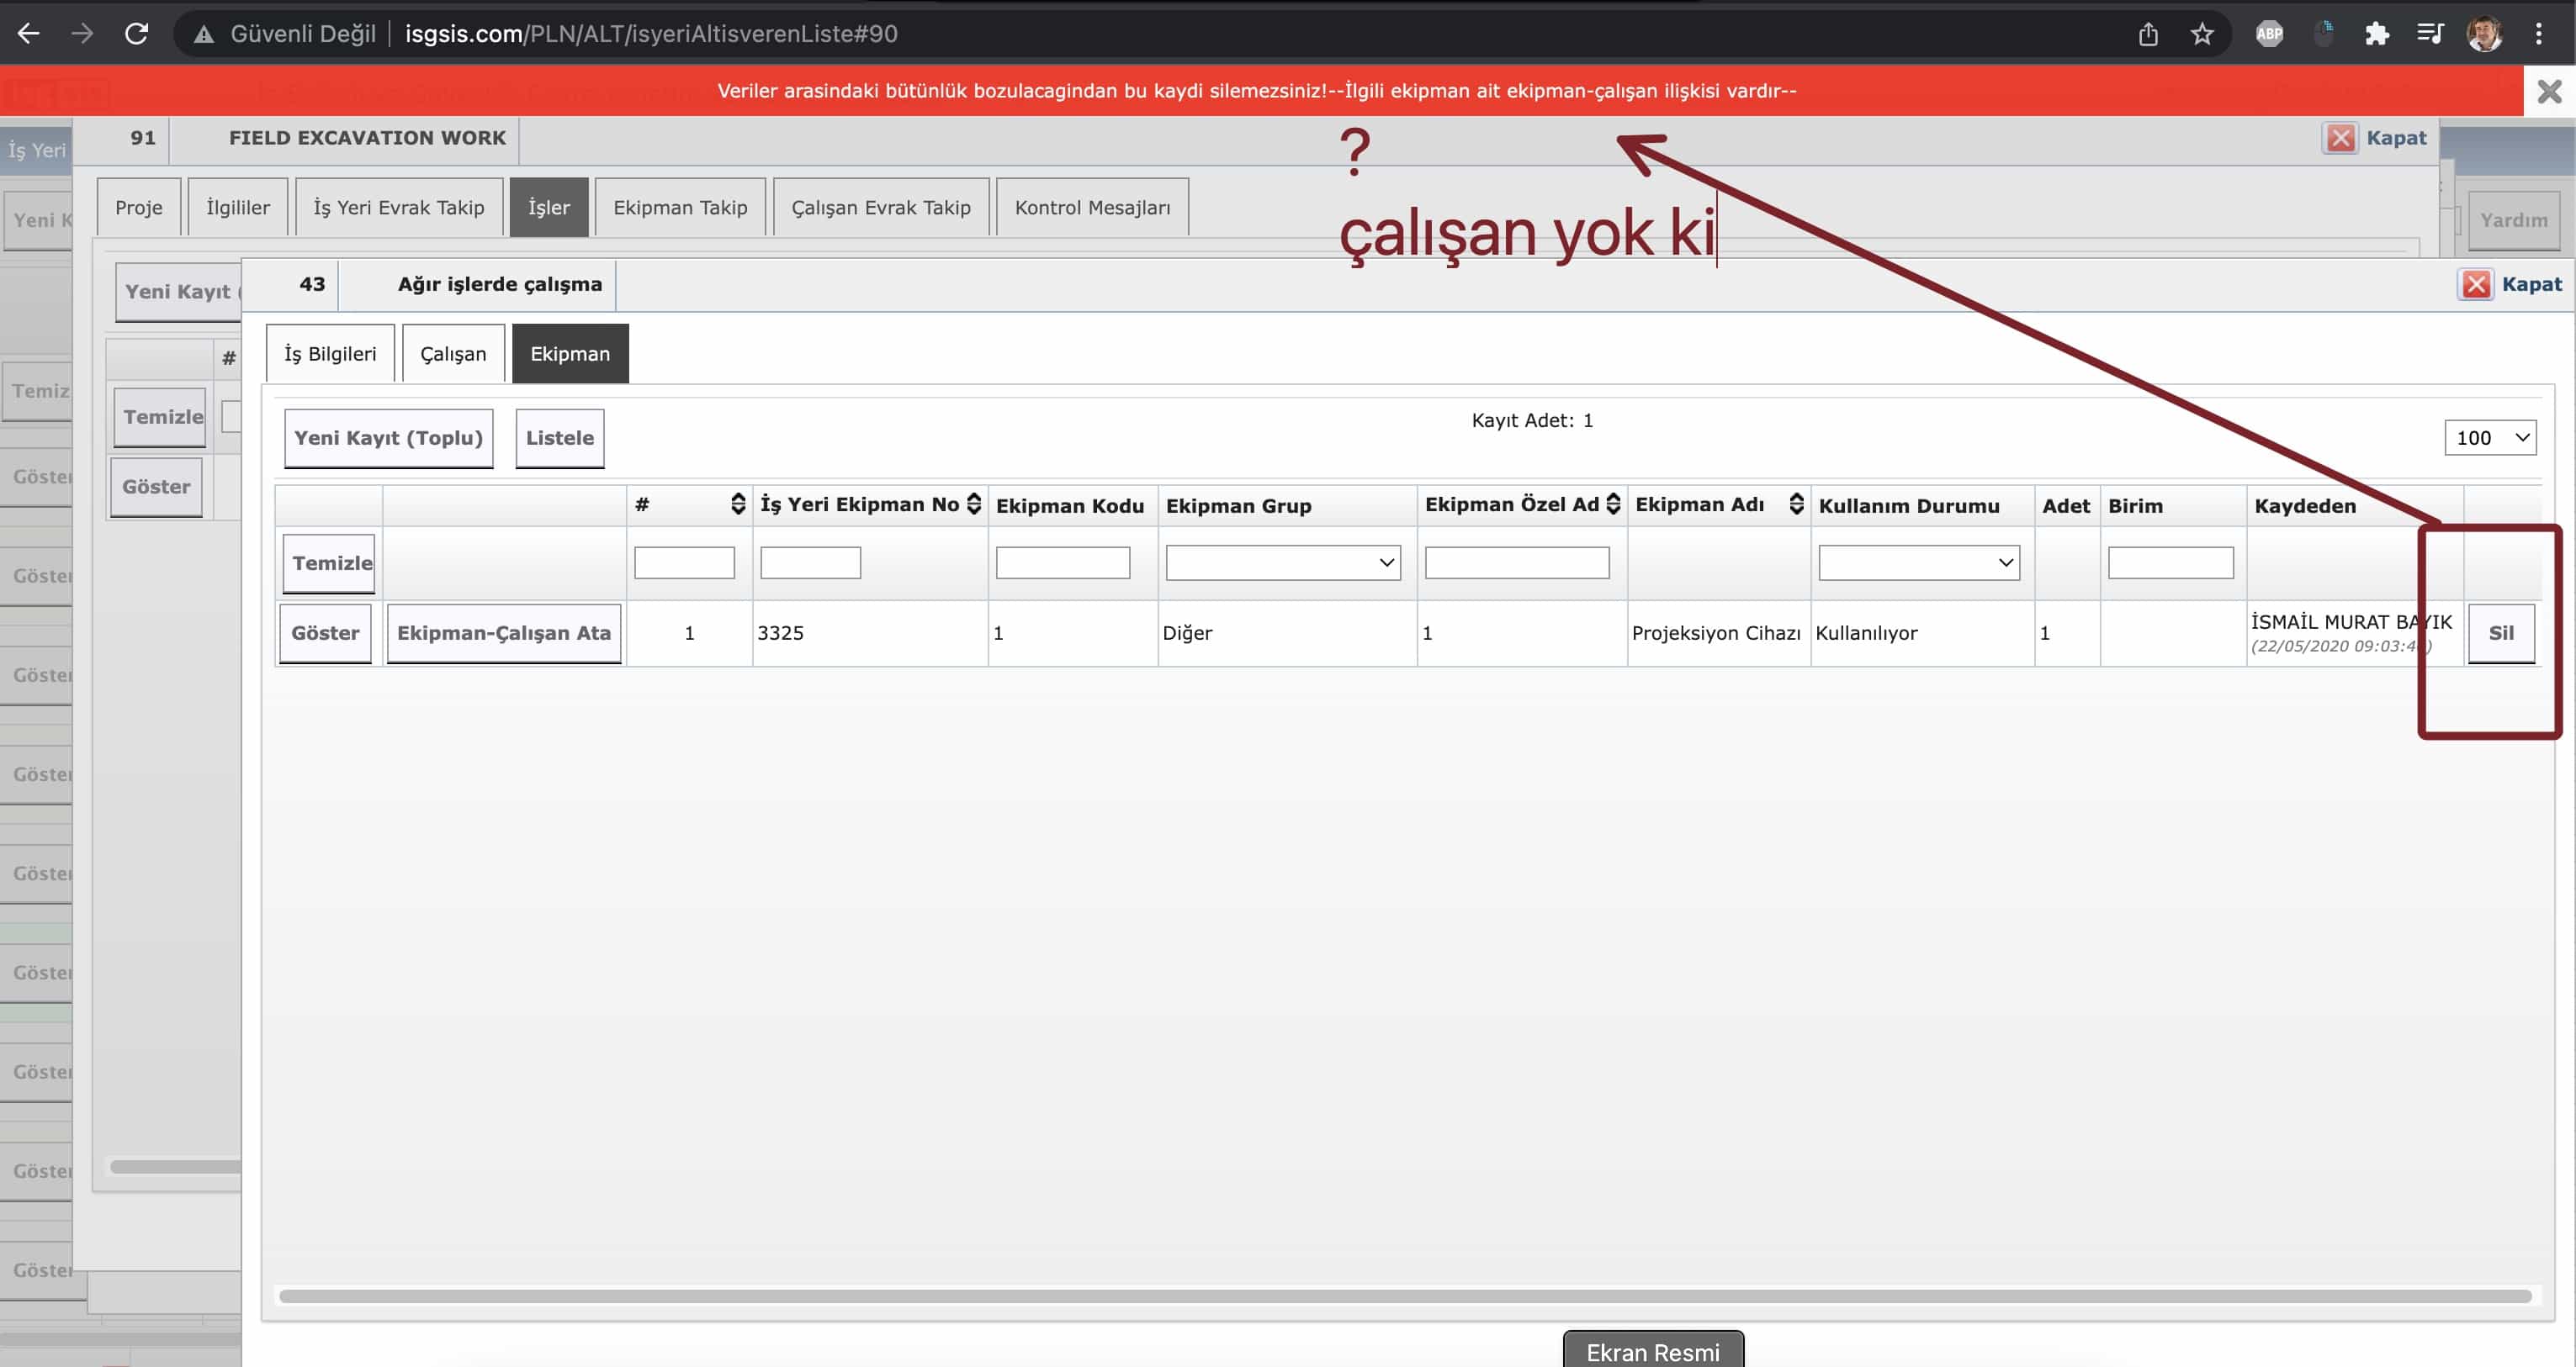This screenshot has width=2576, height=1367.
Task: Bookmark this page with the star icon
Action: [2202, 34]
